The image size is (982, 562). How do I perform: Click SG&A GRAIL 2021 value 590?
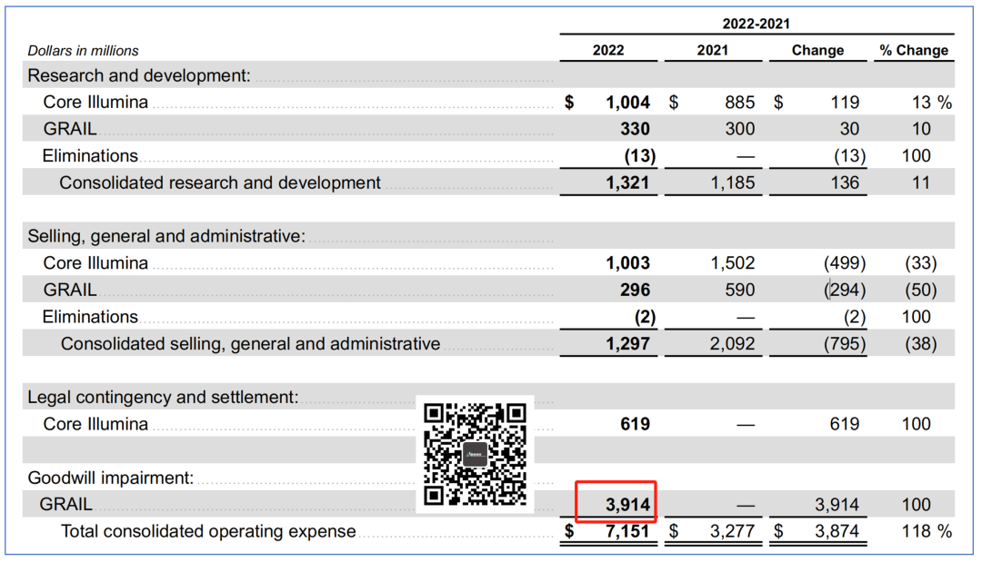click(739, 290)
